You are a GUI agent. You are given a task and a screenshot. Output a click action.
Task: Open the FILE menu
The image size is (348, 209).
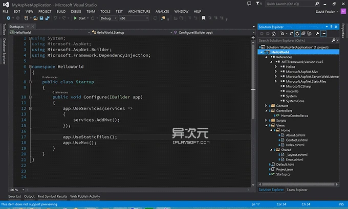5,11
